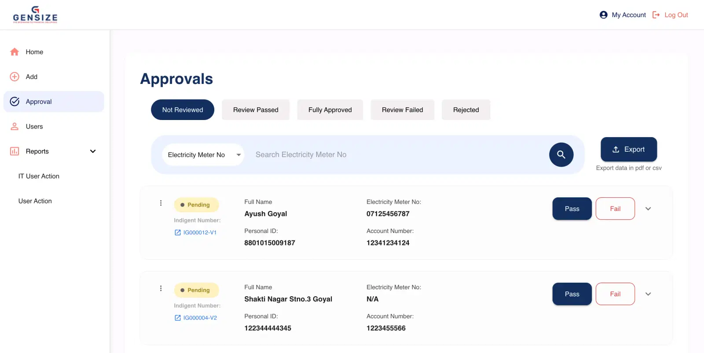Viewport: 704px width, 353px height.
Task: Switch to Not Reviewed tab
Action: click(x=183, y=110)
